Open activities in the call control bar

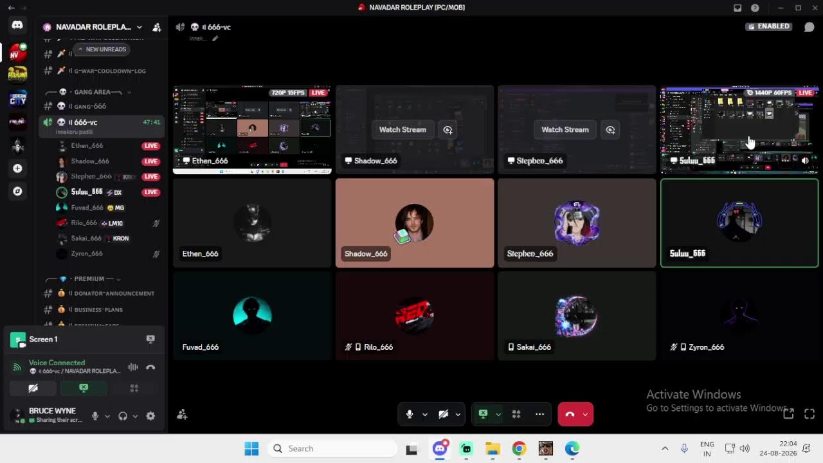pos(516,414)
